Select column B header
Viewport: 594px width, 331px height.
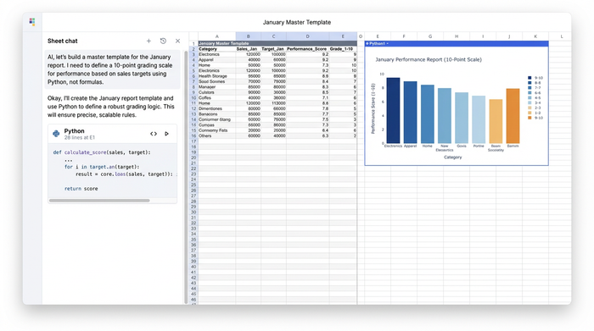click(248, 36)
